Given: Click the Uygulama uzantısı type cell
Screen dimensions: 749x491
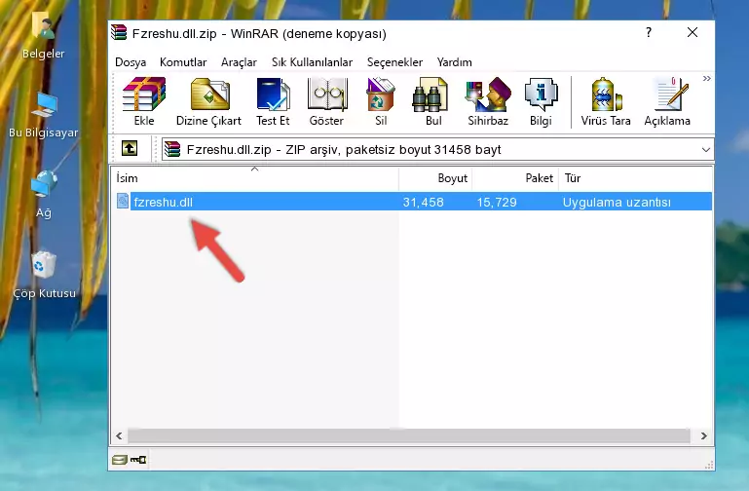Looking at the screenshot, I should (617, 202).
